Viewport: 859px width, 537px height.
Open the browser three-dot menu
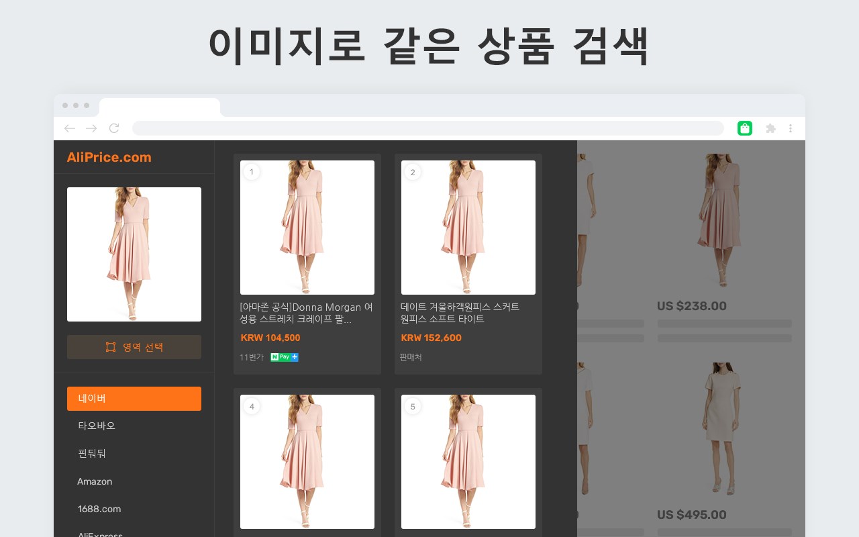click(791, 128)
